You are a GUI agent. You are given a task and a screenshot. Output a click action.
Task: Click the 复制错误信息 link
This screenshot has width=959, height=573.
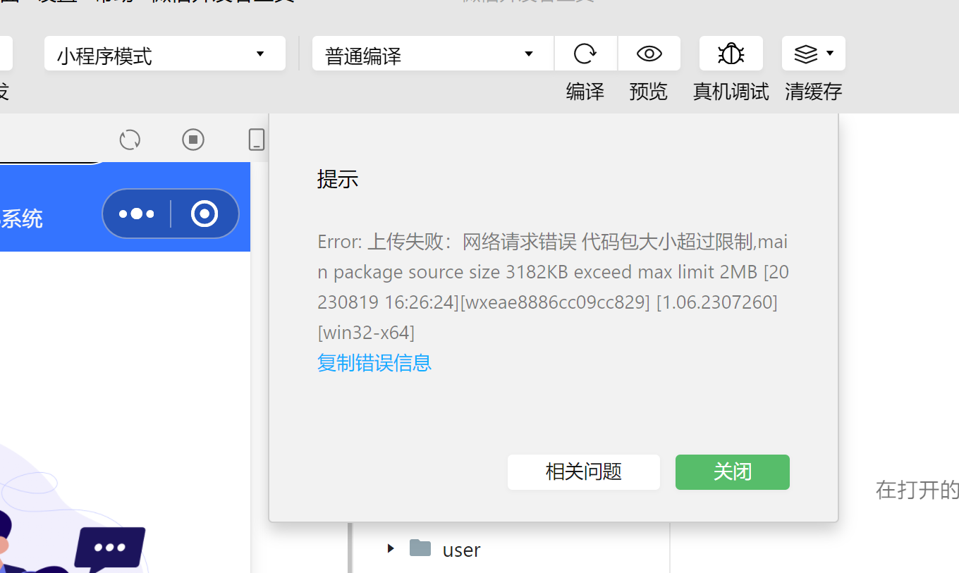(374, 362)
